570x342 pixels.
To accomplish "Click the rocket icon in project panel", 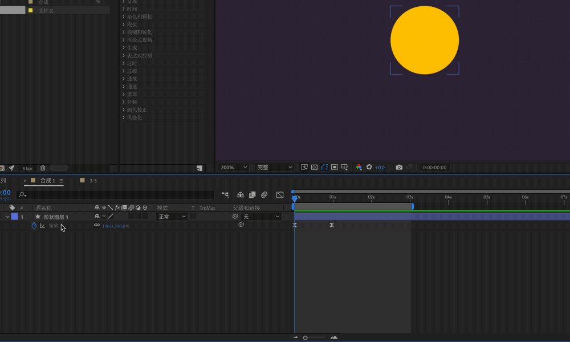I will (x=11, y=168).
